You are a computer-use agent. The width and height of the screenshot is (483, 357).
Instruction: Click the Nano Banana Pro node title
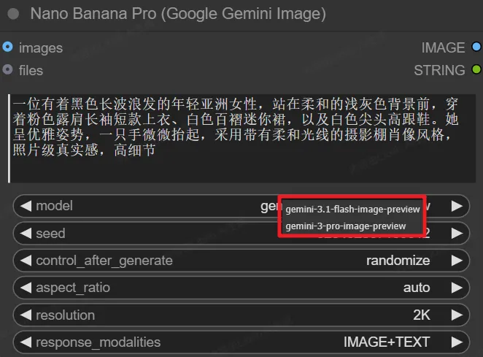pyautogui.click(x=178, y=14)
